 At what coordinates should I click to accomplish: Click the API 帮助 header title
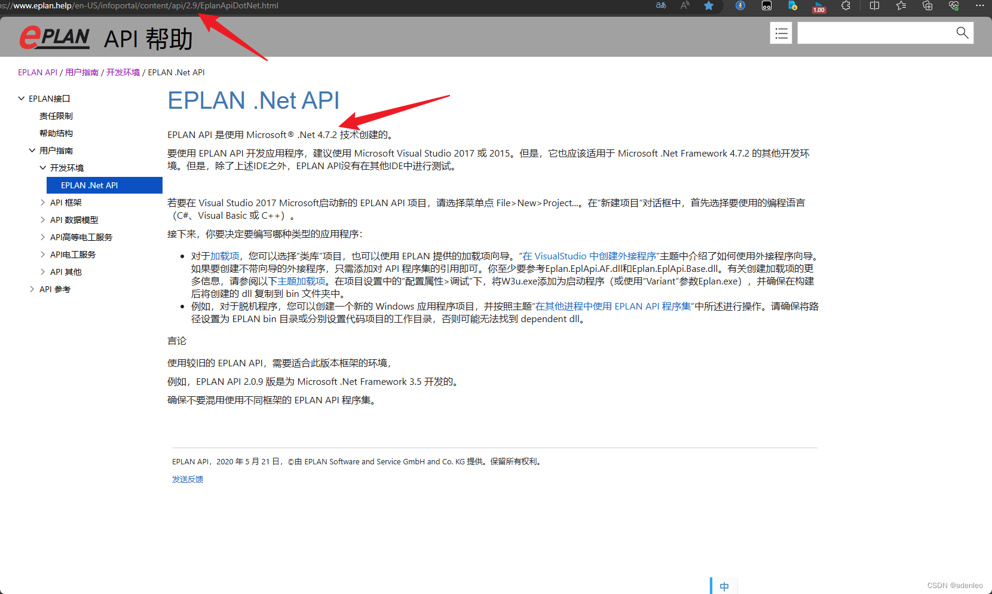tap(148, 39)
